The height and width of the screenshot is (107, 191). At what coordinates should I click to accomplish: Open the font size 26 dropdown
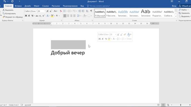pyautogui.click(x=45, y=11)
